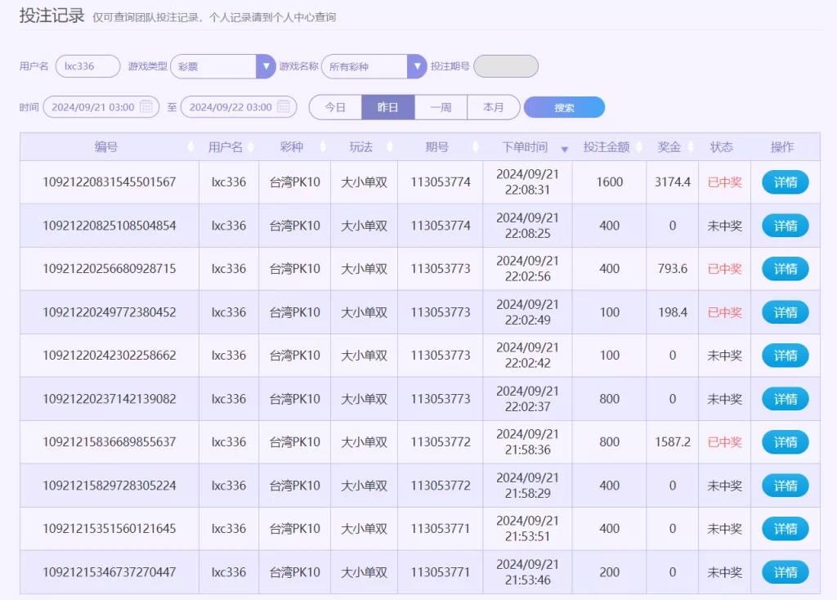Screen dimensions: 837x600
Task: Select bet number 1092121534673​7270447
Action: (x=110, y=572)
